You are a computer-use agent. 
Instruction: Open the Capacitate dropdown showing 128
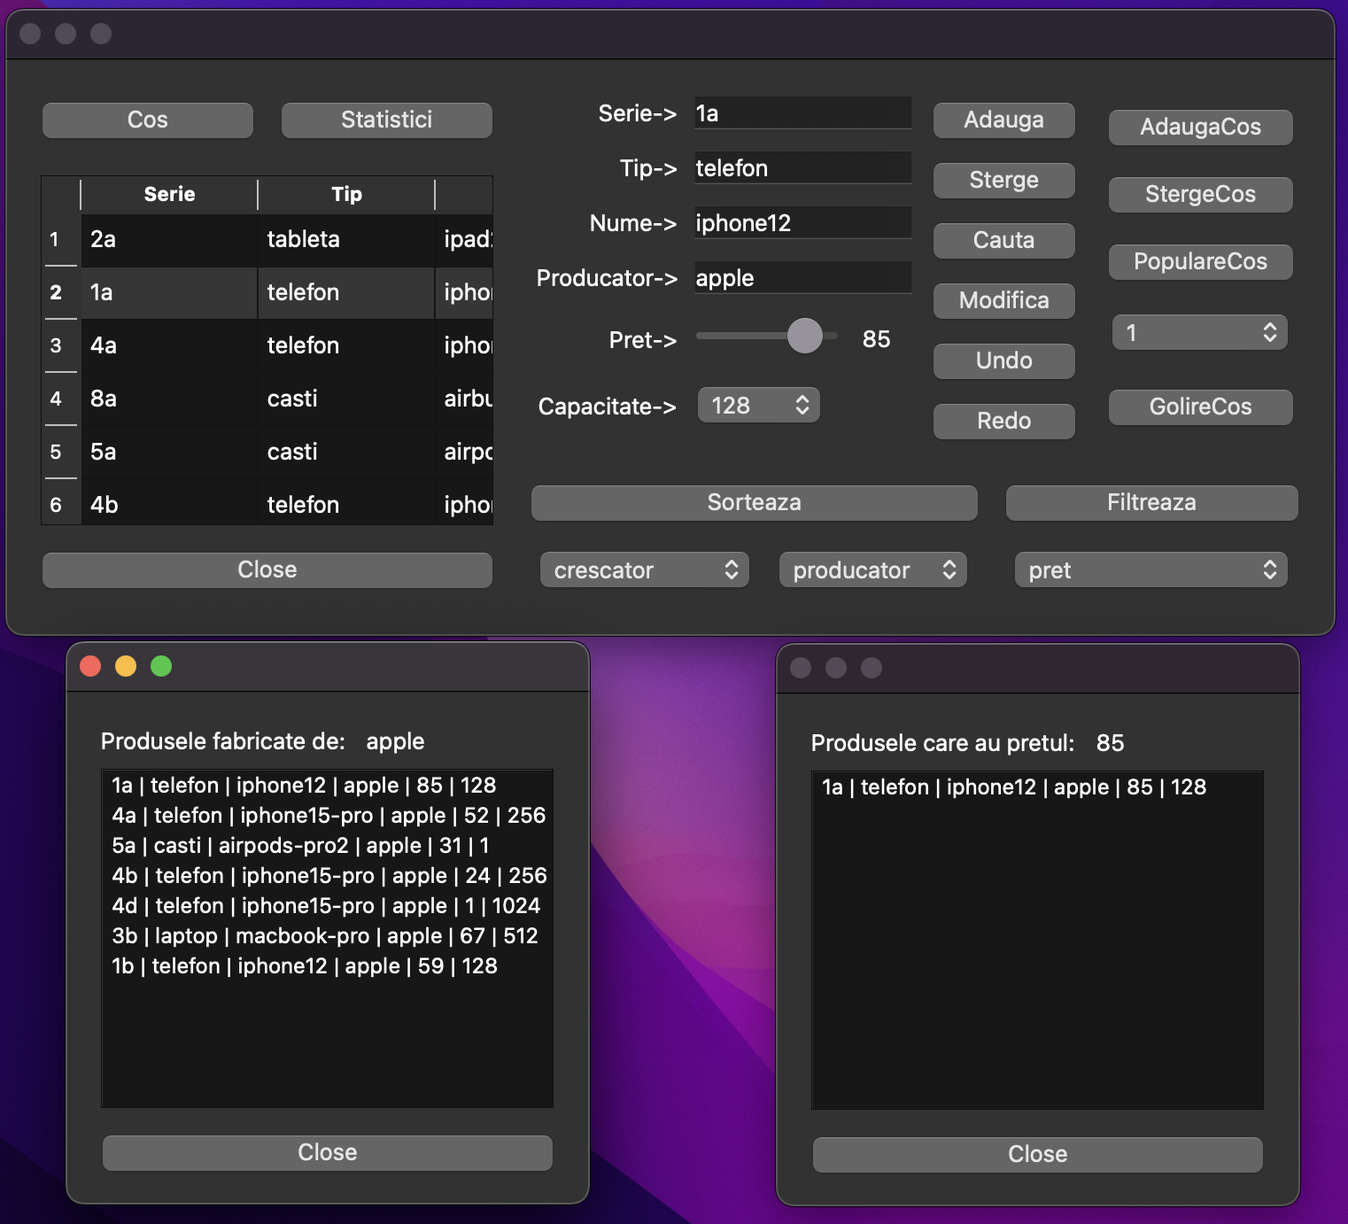click(758, 405)
